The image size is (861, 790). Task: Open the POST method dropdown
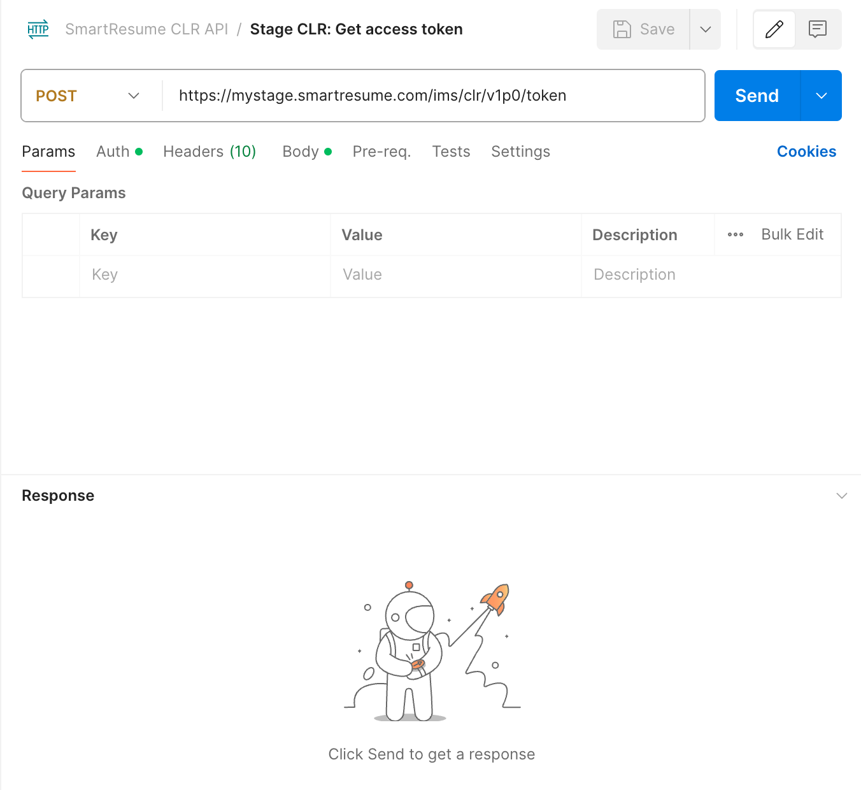(x=88, y=96)
